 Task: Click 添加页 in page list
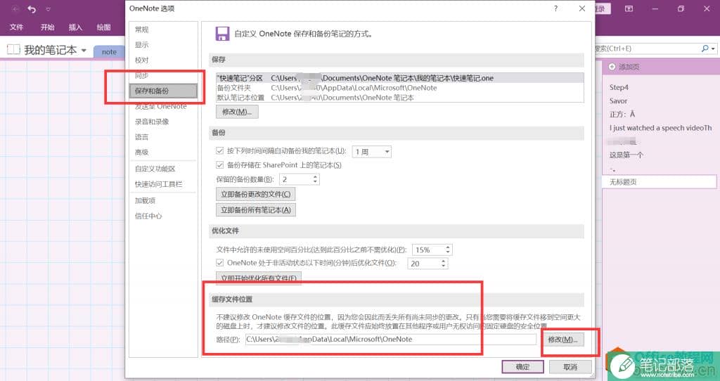click(x=629, y=67)
